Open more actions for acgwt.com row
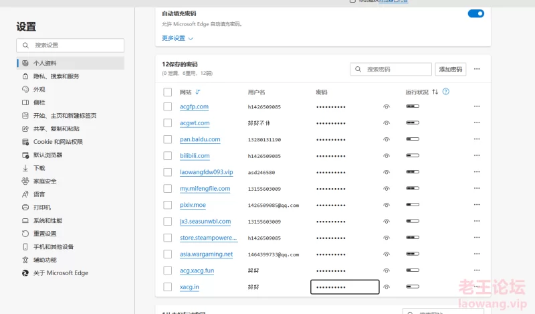 click(477, 123)
